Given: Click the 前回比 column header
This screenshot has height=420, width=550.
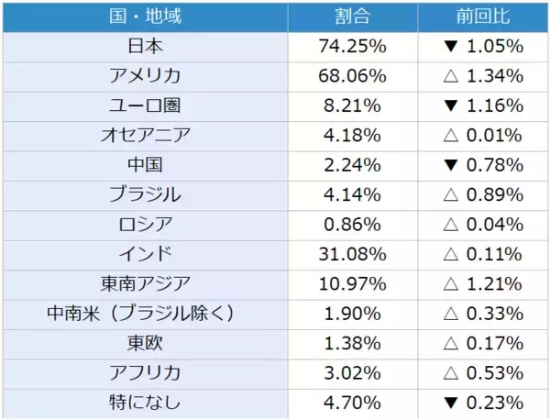Looking at the screenshot, I should click(x=482, y=17).
